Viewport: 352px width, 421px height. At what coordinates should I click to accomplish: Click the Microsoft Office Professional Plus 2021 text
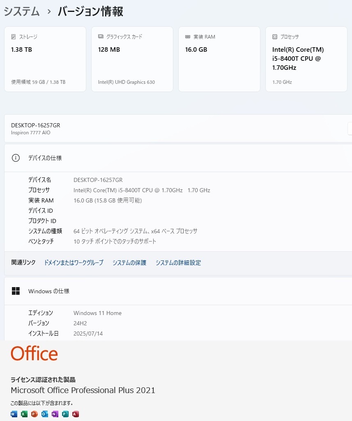(x=83, y=390)
